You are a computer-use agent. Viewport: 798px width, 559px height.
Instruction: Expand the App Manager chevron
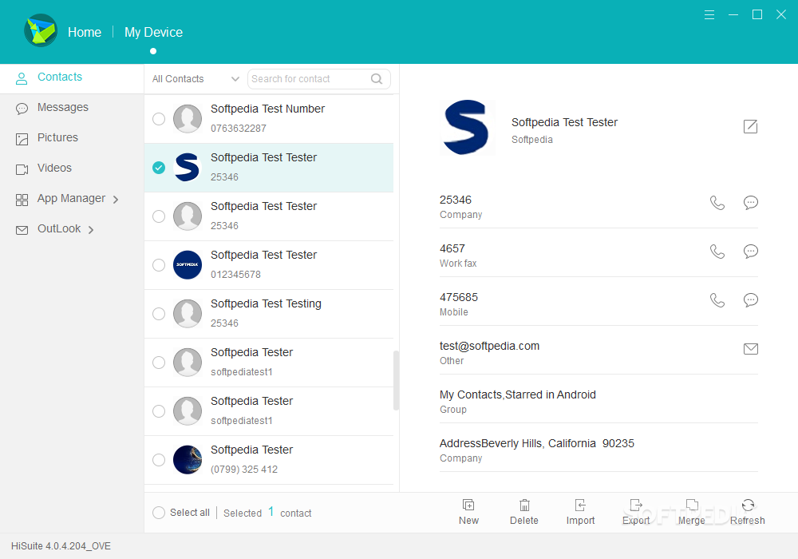tap(116, 200)
